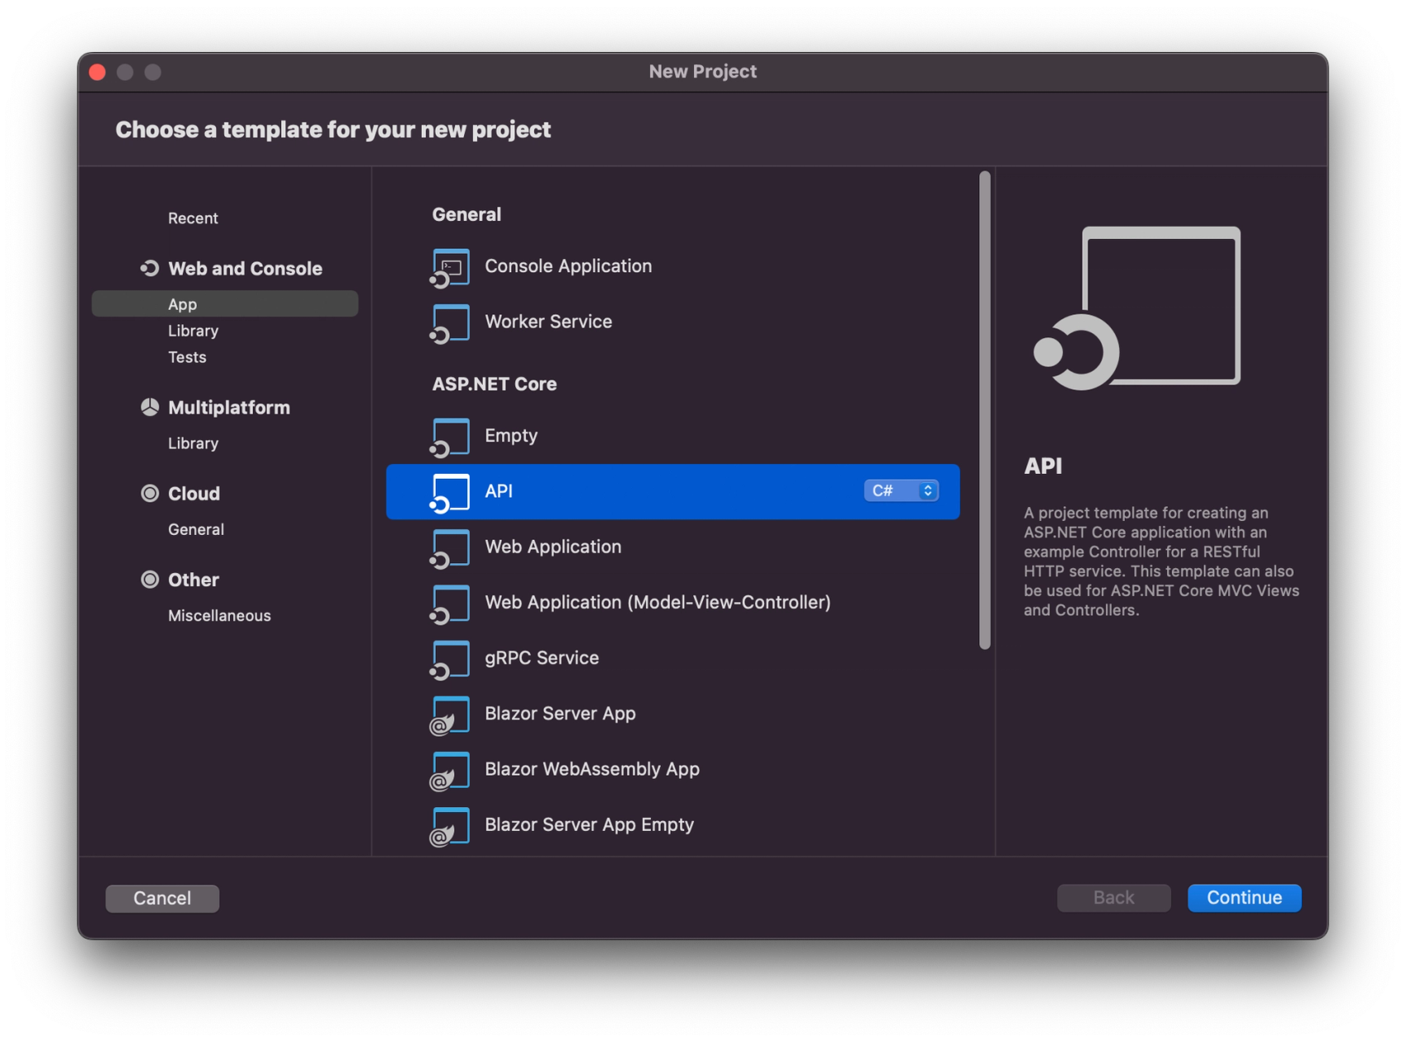Click the Other heading
Image resolution: width=1406 pixels, height=1042 pixels.
194,579
